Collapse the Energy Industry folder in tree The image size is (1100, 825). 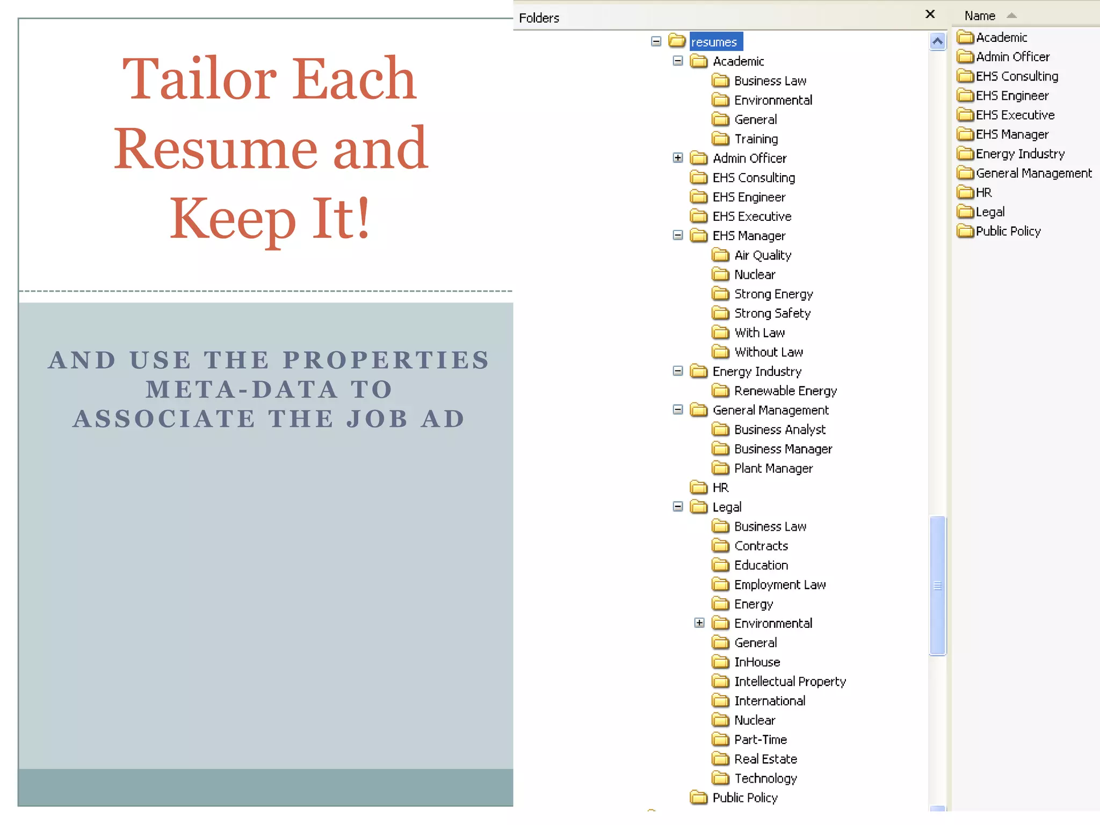(x=678, y=371)
